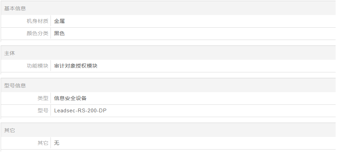Select the 类型 label
The image size is (338, 155).
coord(43,98)
